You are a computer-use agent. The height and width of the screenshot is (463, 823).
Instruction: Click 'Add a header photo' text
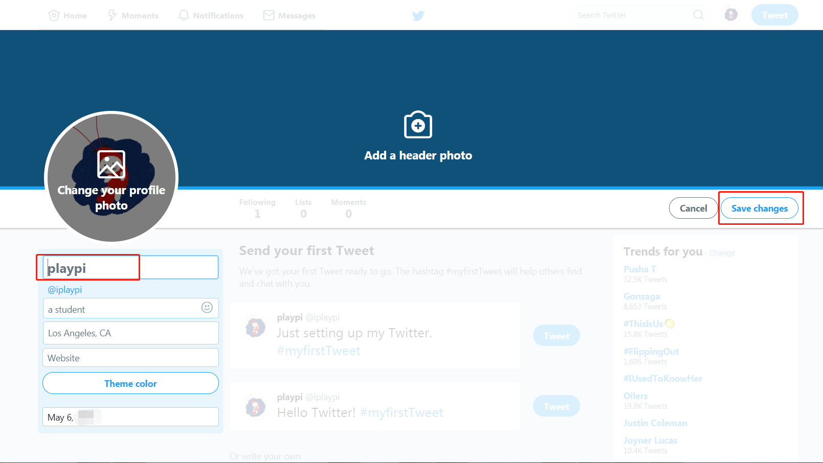pyautogui.click(x=418, y=155)
